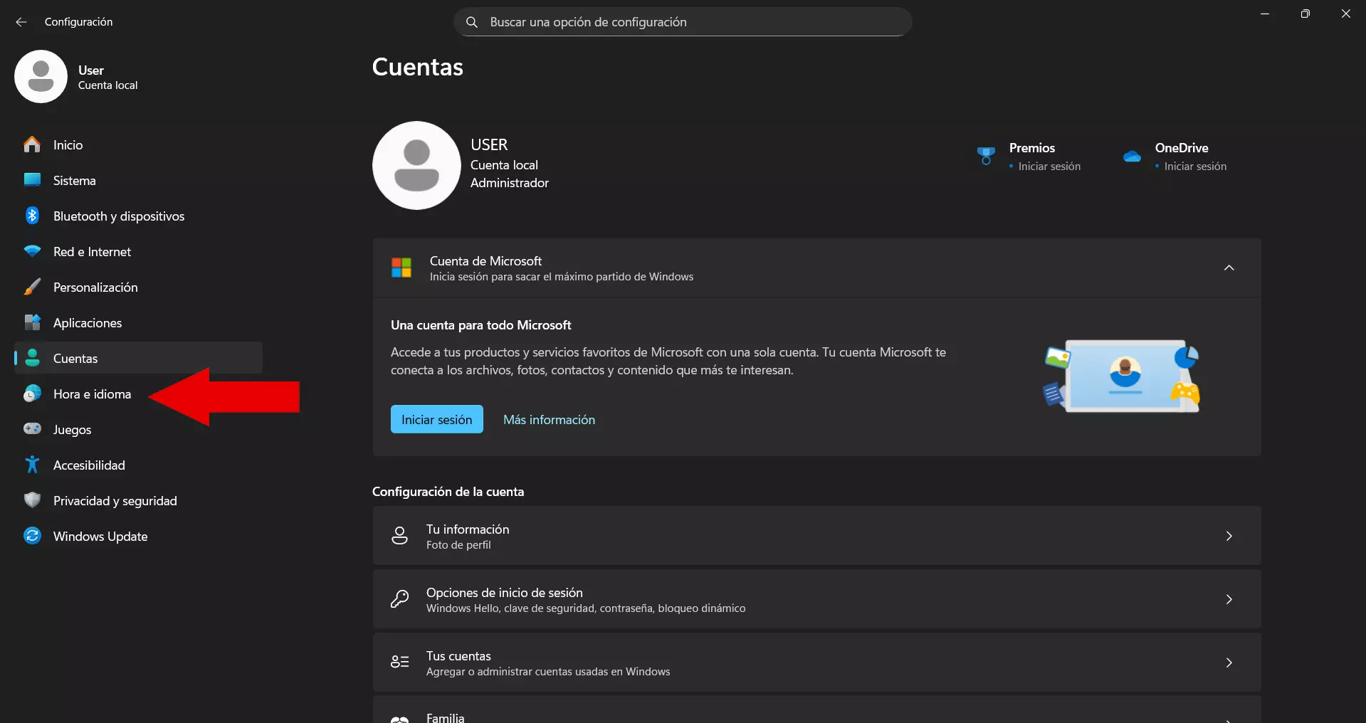1366x723 pixels.
Task: Click the Red e Internet Wi-Fi icon
Action: pyautogui.click(x=32, y=251)
